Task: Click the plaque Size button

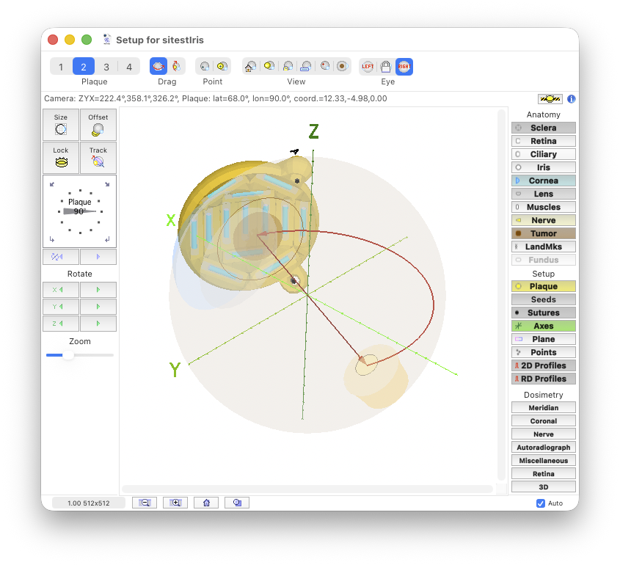Action: (x=61, y=125)
